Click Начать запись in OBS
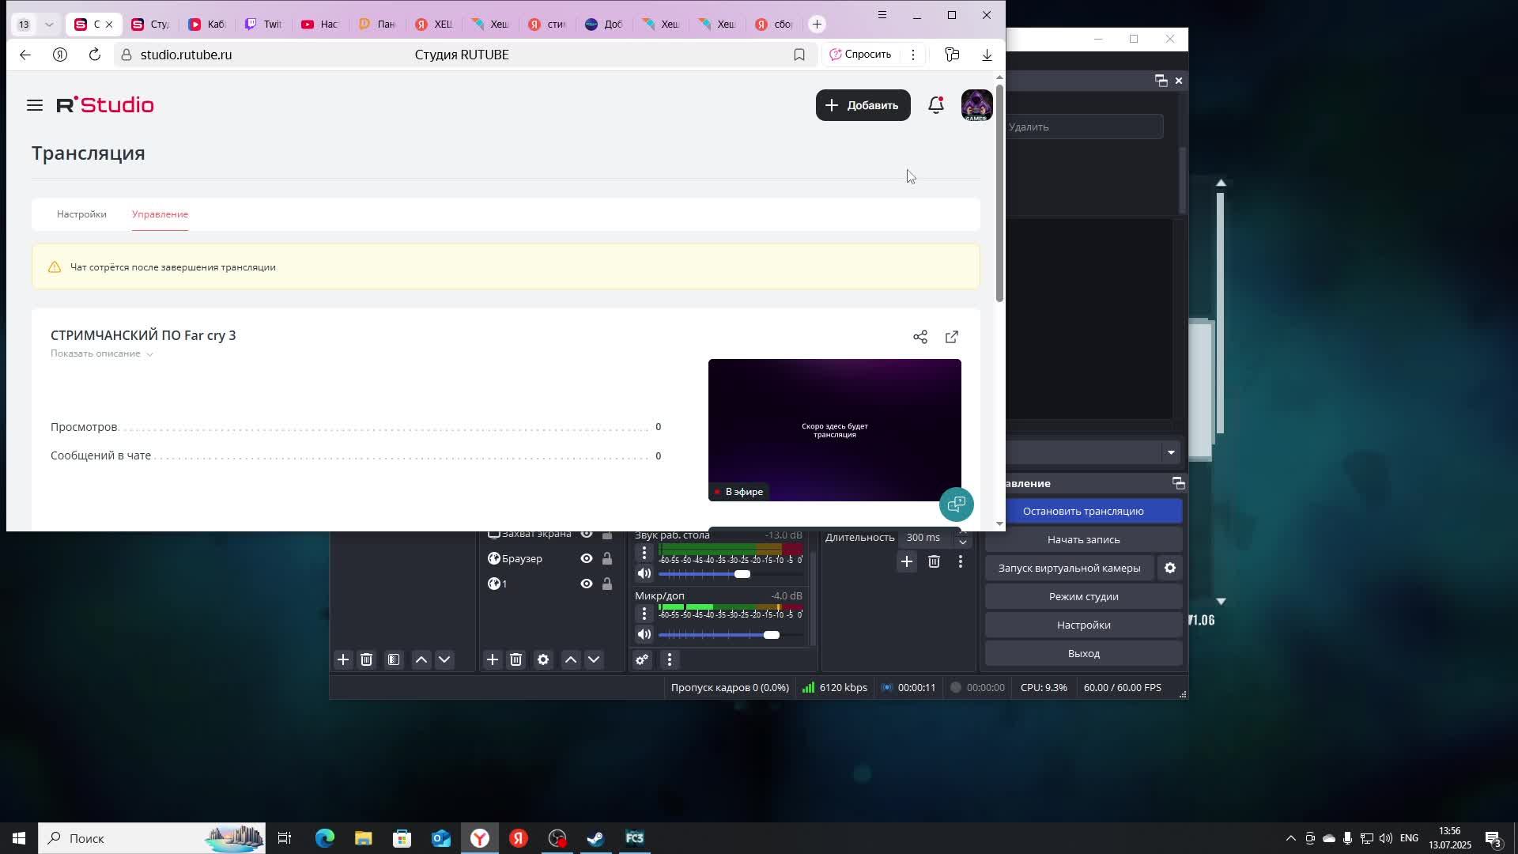The width and height of the screenshot is (1518, 854). coord(1083,539)
